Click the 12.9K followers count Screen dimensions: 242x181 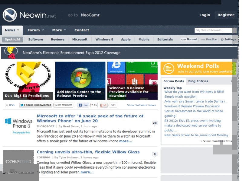63,105
